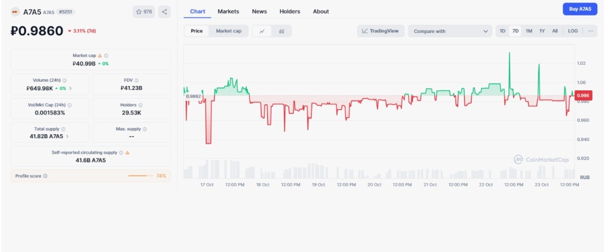
Task: Select the line chart view icon
Action: [x=262, y=31]
